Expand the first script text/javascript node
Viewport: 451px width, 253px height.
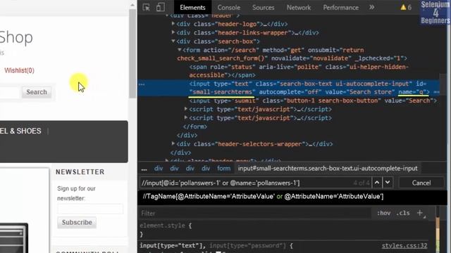(x=186, y=109)
